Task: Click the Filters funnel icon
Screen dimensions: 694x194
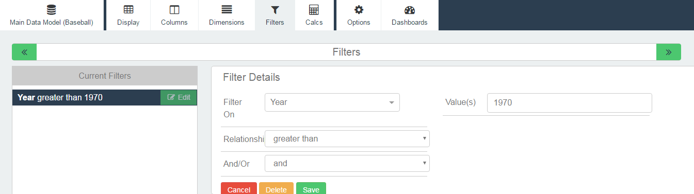Action: pyautogui.click(x=275, y=10)
